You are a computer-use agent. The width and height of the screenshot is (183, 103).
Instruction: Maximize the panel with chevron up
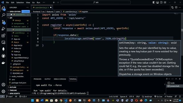pos(176,79)
